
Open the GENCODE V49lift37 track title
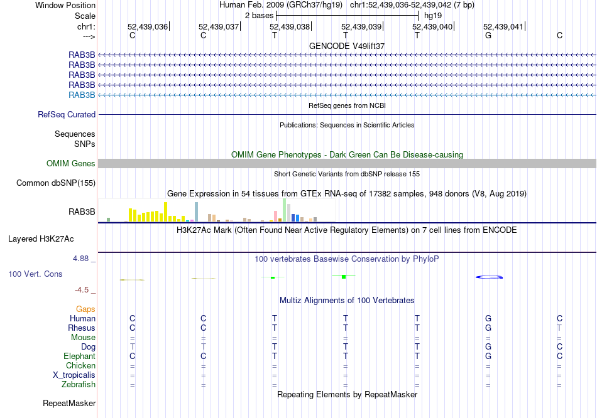click(347, 46)
